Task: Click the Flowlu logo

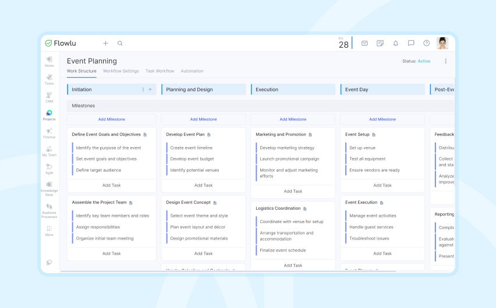Action: coord(61,43)
